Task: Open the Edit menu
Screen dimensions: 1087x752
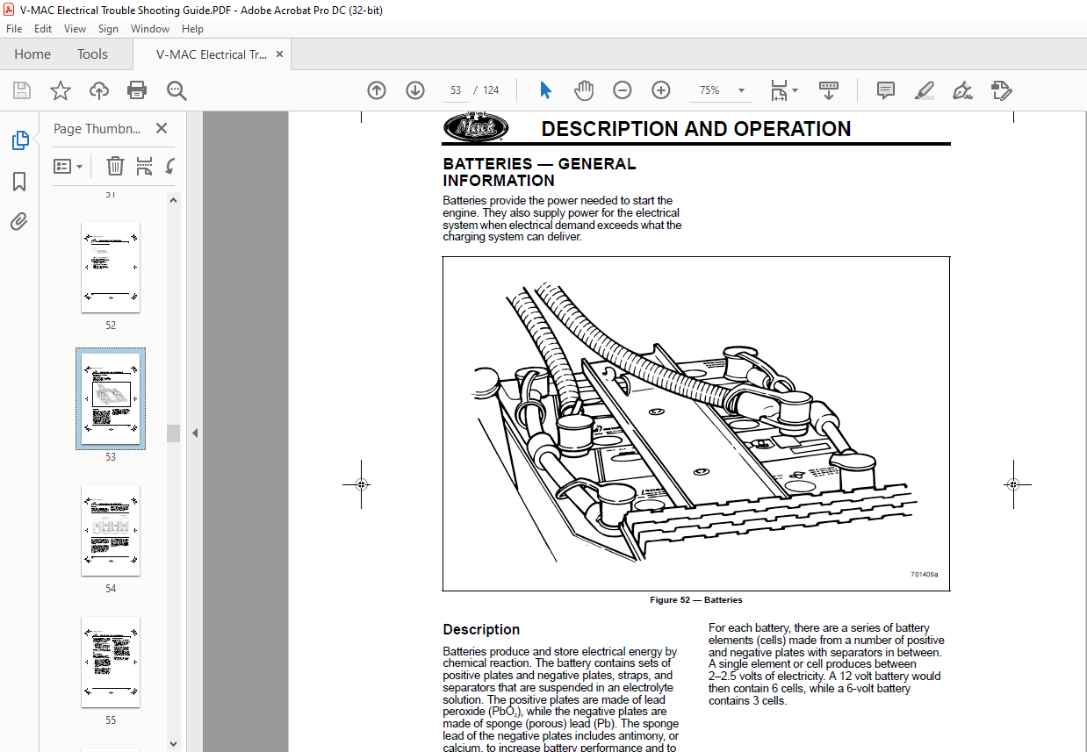Action: point(43,29)
